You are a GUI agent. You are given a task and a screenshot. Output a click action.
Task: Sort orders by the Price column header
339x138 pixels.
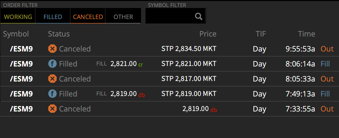(208, 34)
